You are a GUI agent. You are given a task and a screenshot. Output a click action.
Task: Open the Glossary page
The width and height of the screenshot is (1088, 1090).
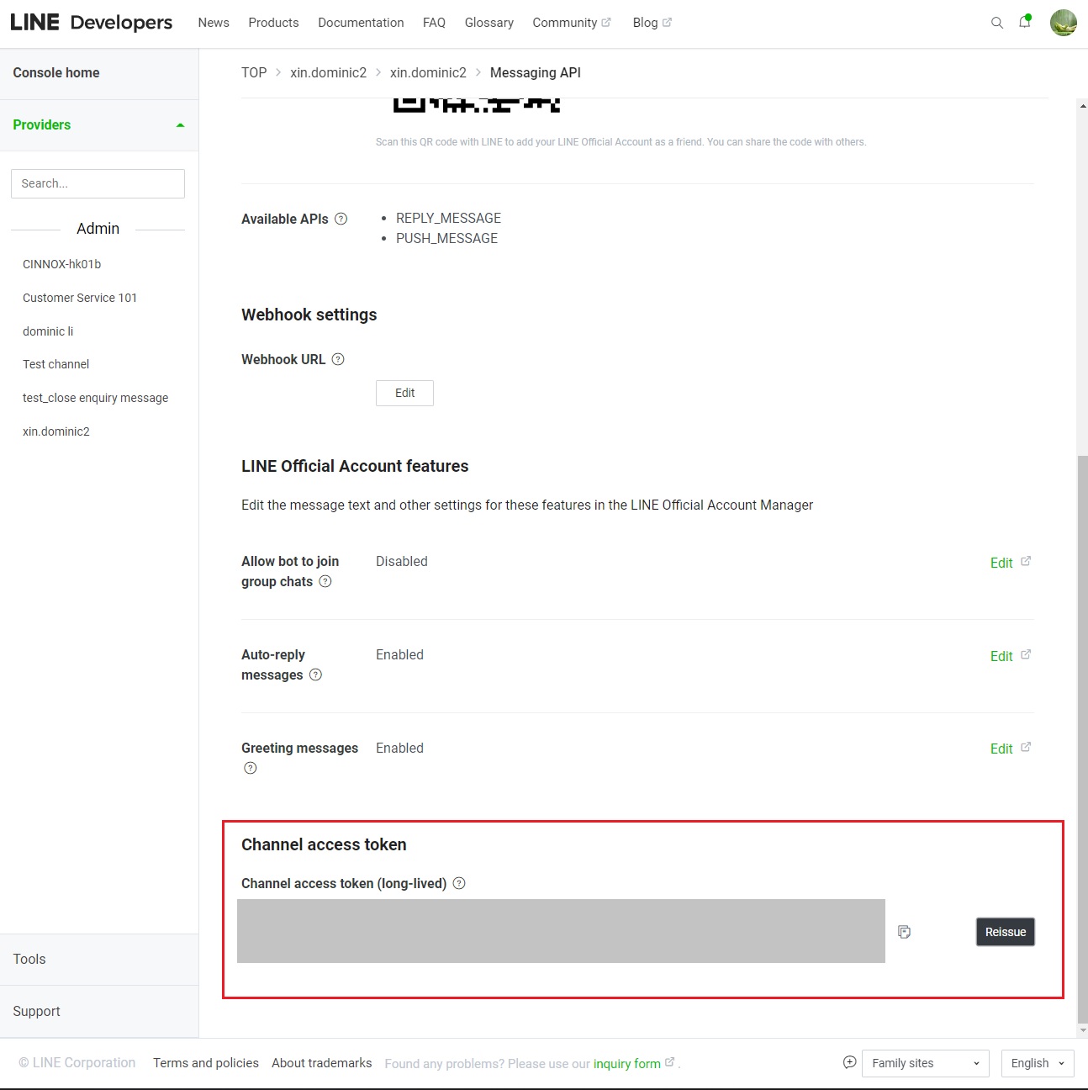[489, 23]
